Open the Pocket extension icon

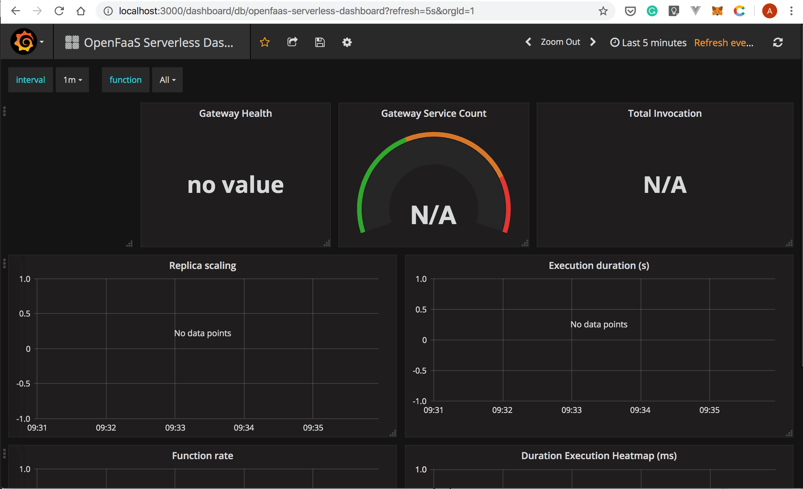tap(630, 11)
